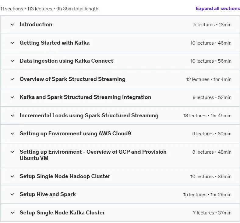Expand GCP and Provision Ubuntu VM chevron
240x223 pixels.
(x=12, y=152)
